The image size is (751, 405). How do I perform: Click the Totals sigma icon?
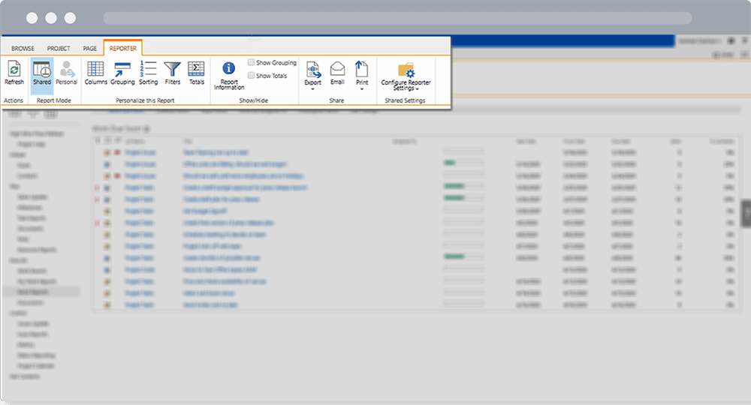196,73
